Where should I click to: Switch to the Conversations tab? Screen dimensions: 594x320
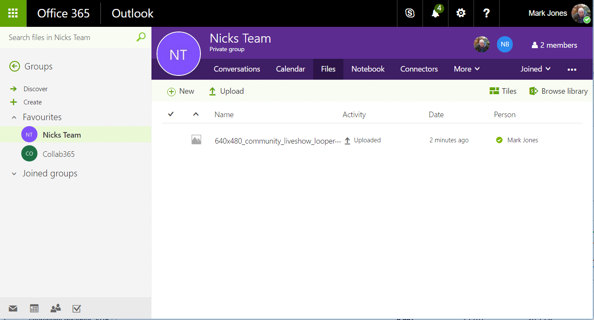tap(237, 69)
